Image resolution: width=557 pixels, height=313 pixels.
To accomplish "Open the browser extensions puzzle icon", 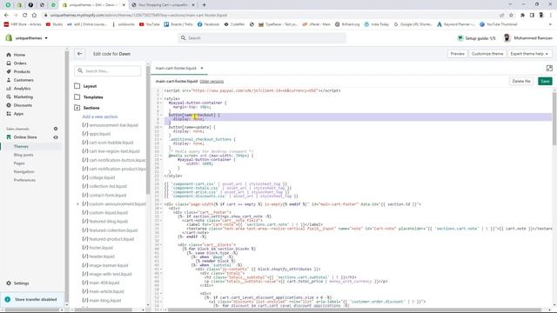I will [x=522, y=16].
